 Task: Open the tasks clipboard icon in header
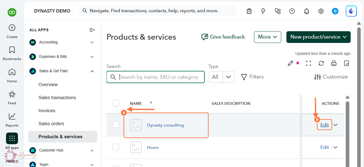249,11
